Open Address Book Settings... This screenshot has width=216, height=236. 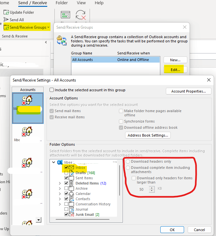click(x=148, y=135)
